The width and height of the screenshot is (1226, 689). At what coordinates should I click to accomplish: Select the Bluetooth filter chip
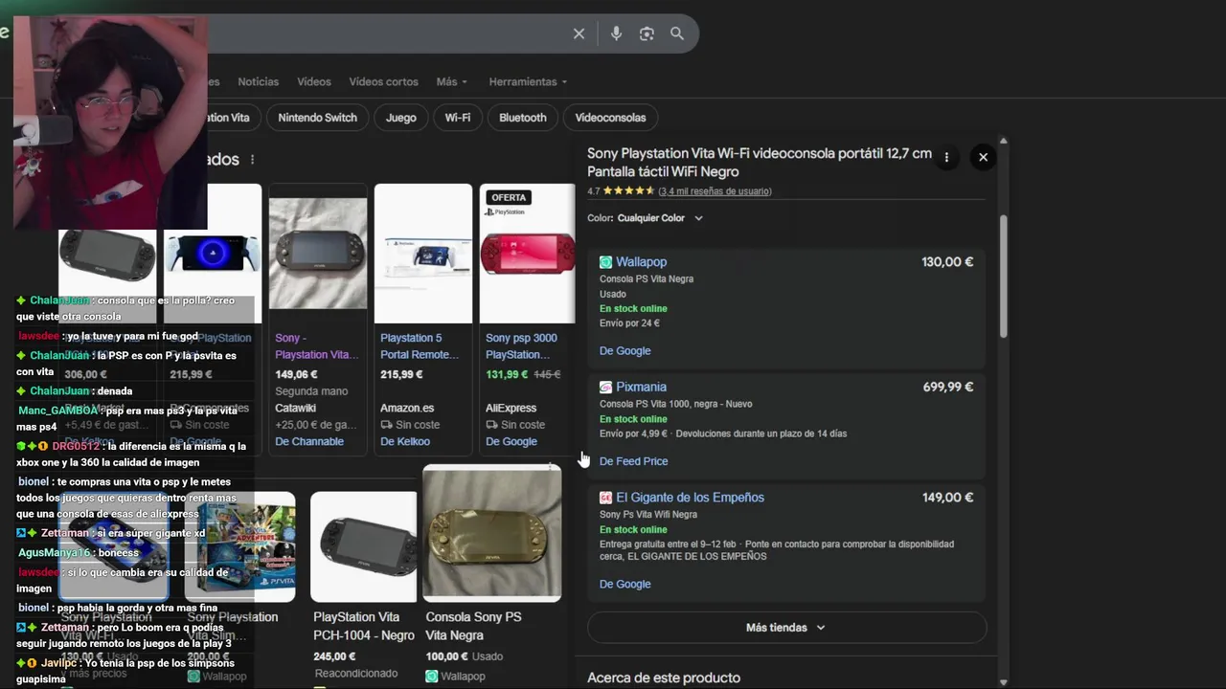[x=523, y=118]
